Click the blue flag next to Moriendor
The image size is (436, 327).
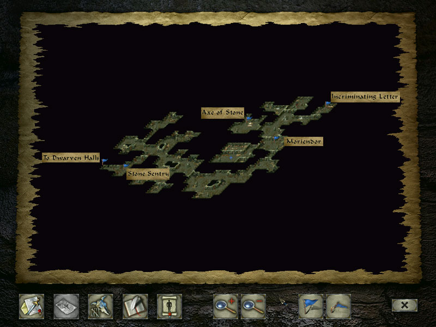click(276, 138)
